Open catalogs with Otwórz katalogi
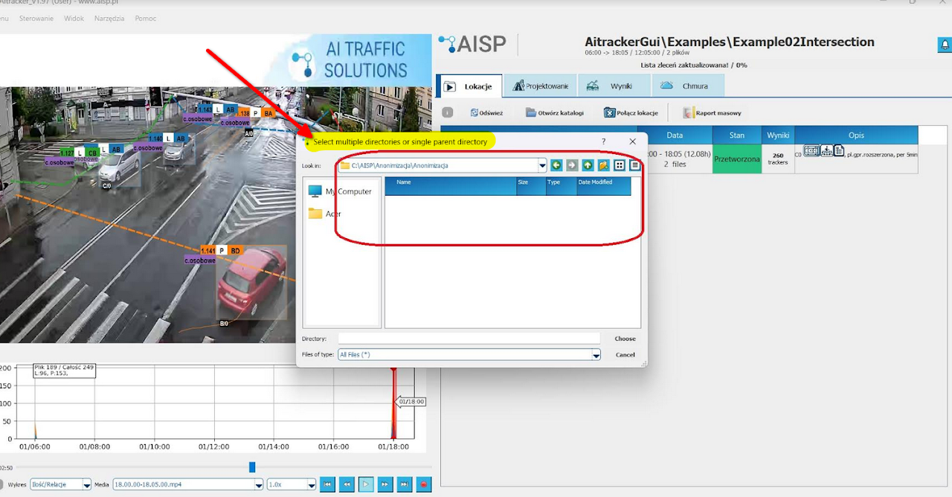This screenshot has width=952, height=497. pos(554,113)
